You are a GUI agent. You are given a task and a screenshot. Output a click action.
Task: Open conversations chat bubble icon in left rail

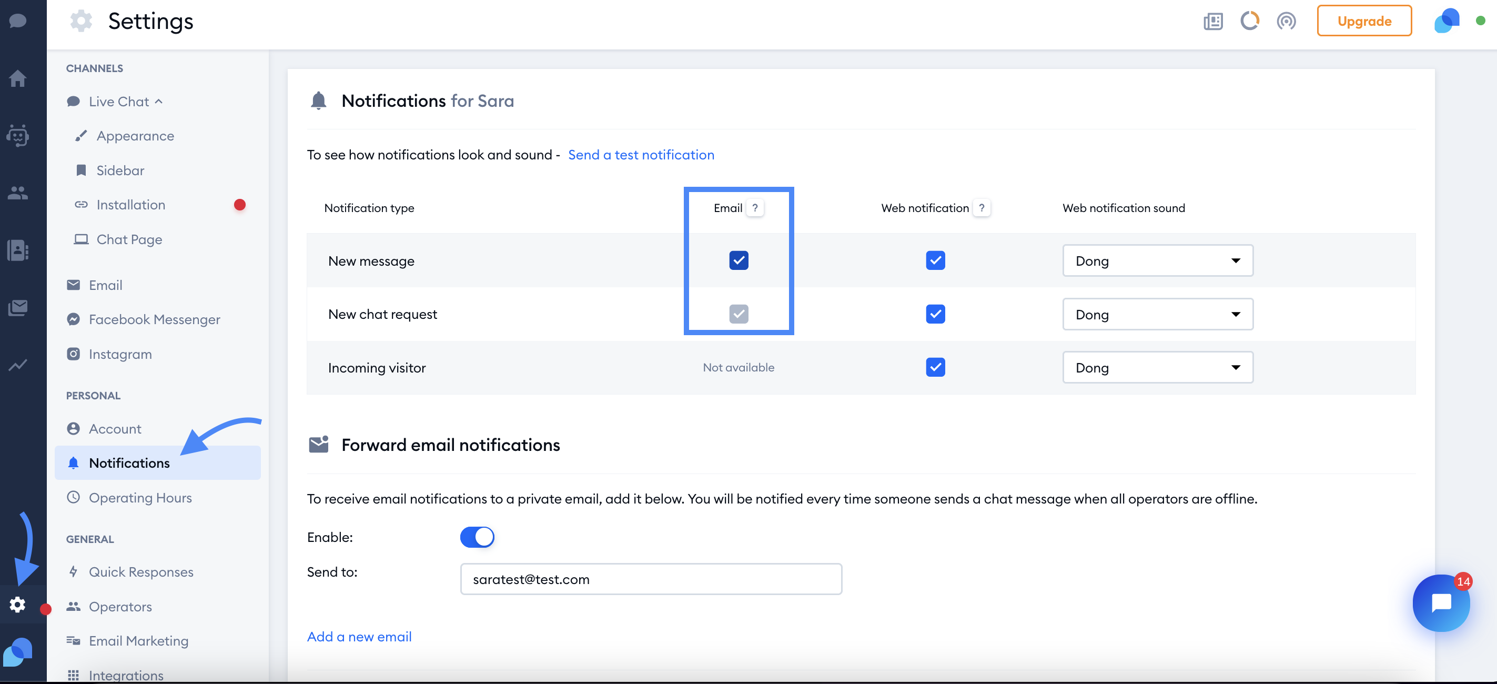pos(18,21)
